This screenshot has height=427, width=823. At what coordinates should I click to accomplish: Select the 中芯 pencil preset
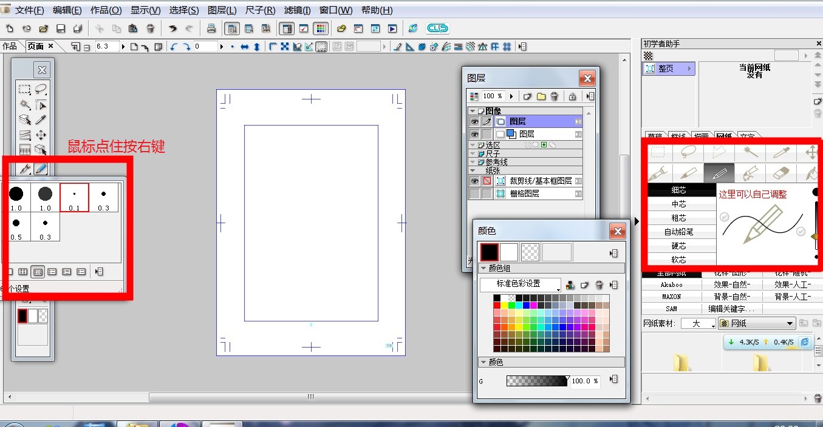(678, 204)
